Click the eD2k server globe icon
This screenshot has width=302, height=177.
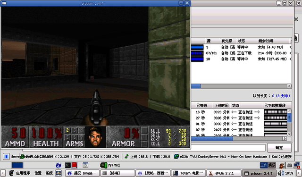[176, 156]
